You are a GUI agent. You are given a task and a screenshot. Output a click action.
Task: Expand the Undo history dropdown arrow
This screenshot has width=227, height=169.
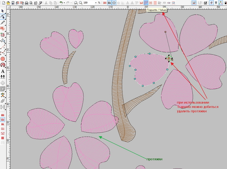65,3
